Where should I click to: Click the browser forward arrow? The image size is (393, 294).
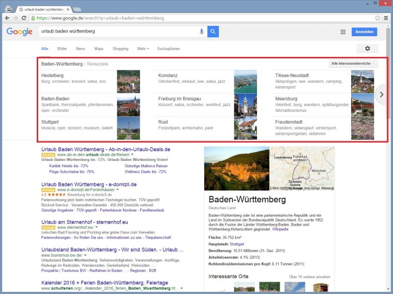pos(16,18)
